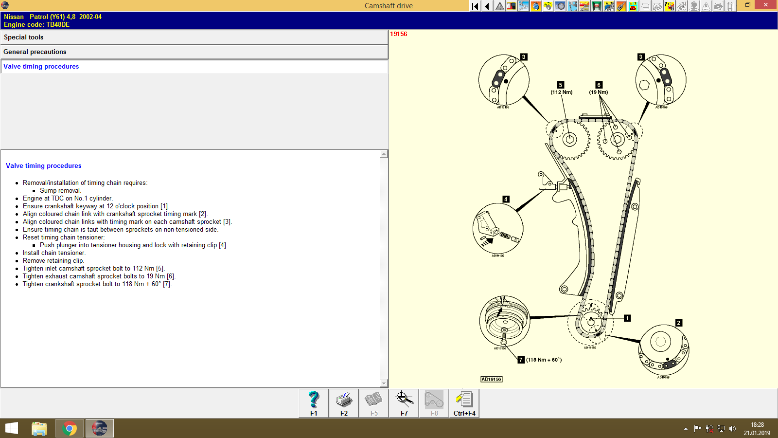Click the greyed car outline toolbar icon
The height and width of the screenshot is (438, 778).
coord(645,6)
